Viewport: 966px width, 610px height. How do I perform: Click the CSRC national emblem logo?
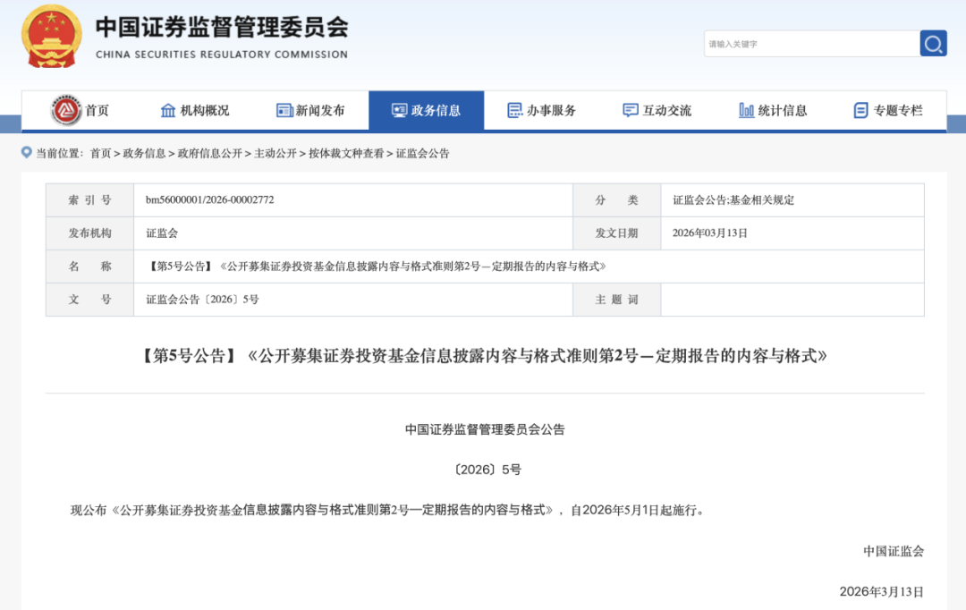pos(51,37)
